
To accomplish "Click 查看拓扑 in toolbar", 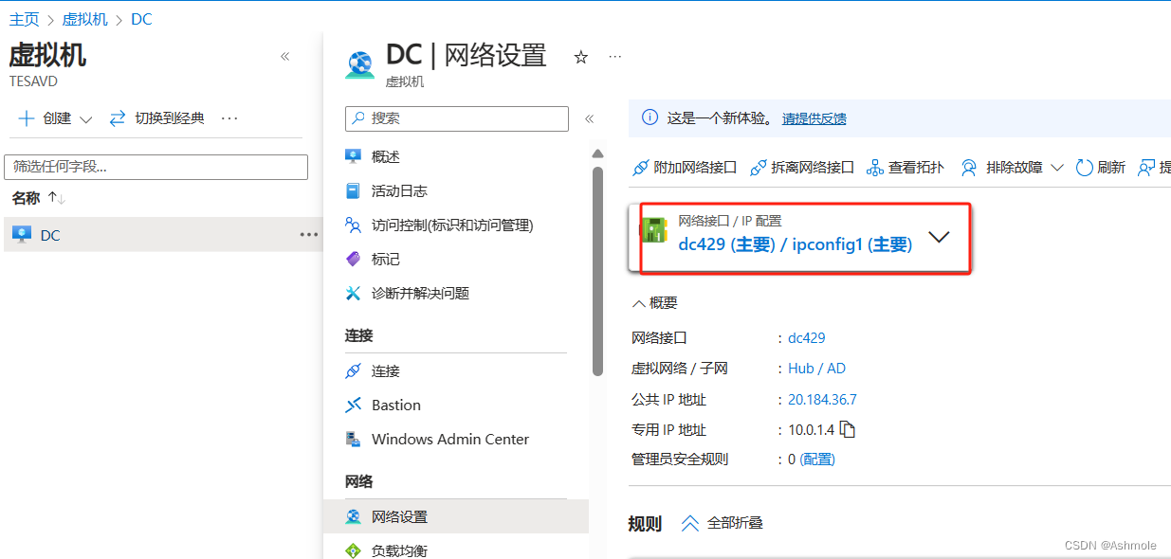I will click(x=906, y=168).
